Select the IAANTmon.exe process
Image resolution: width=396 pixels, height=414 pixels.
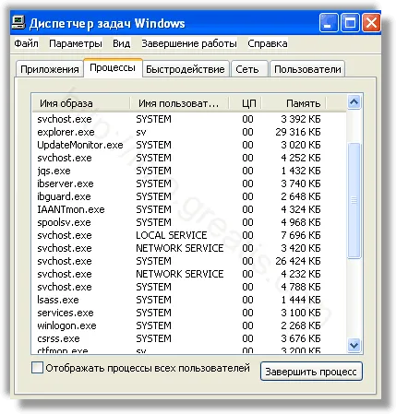point(189,209)
